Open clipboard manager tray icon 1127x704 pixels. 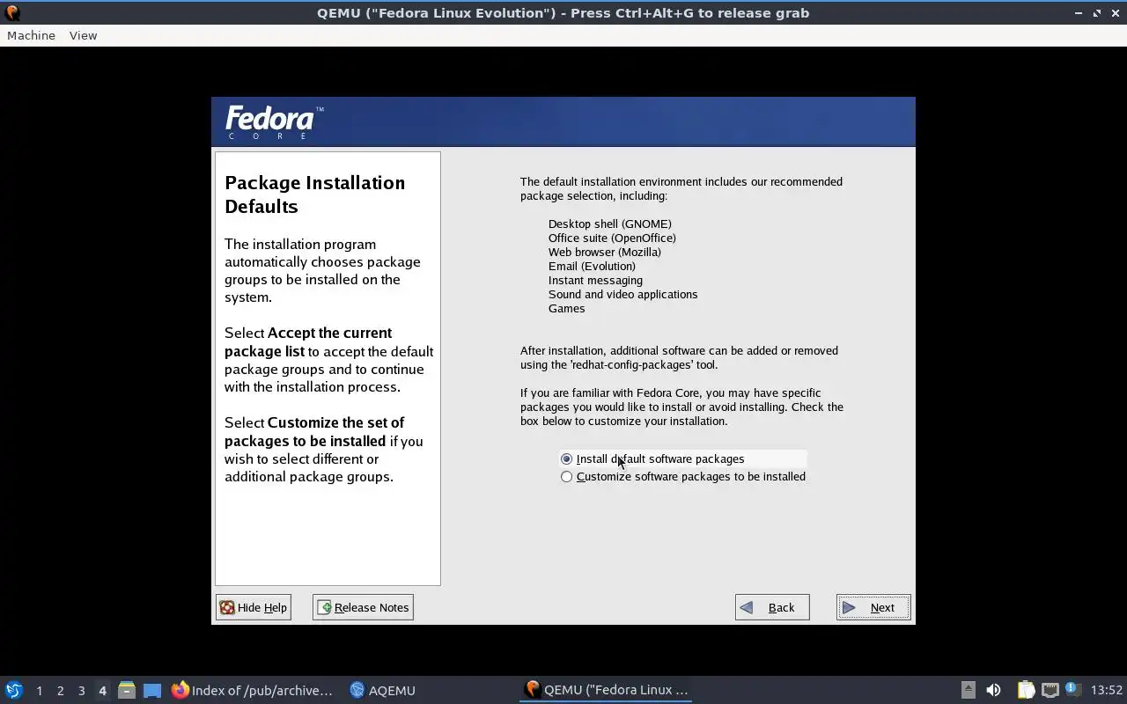[1026, 690]
